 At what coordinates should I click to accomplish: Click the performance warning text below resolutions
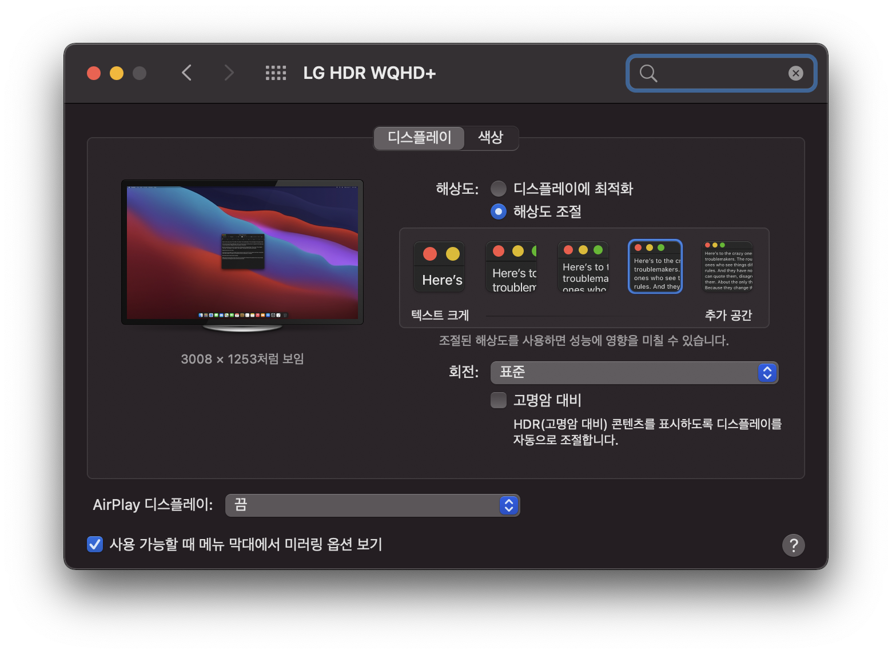[584, 341]
